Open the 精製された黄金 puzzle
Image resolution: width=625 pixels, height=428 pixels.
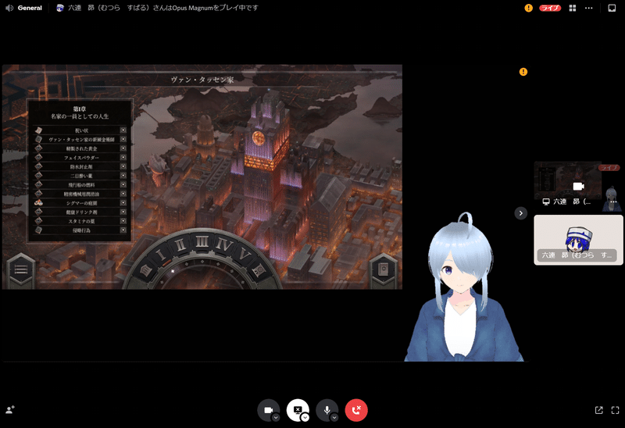point(81,148)
